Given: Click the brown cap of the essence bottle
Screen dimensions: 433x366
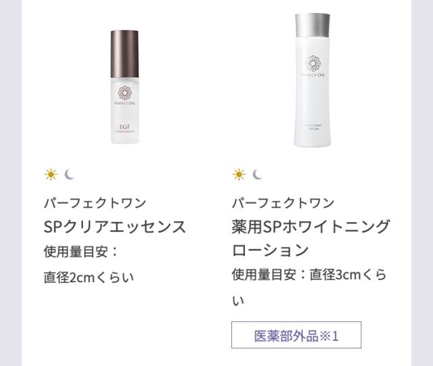Looking at the screenshot, I should click(124, 54).
